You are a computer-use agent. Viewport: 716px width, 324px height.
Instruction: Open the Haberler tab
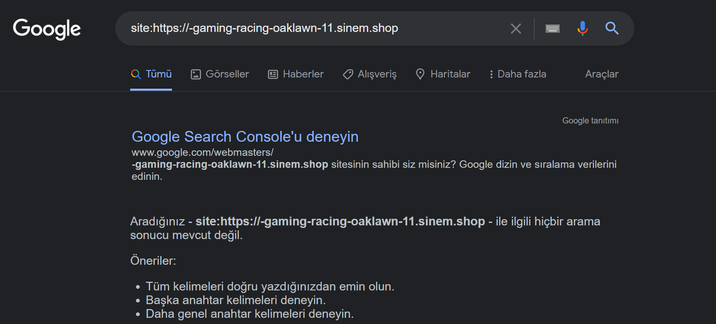pyautogui.click(x=296, y=74)
